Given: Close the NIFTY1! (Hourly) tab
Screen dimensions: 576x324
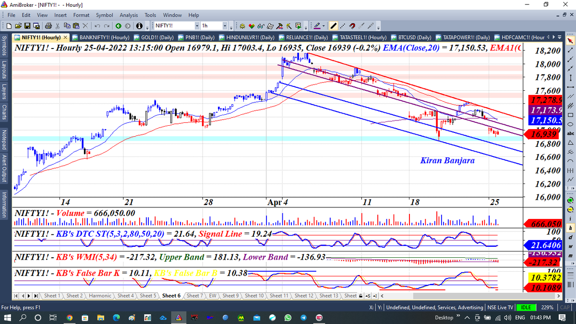Looking at the screenshot, I should [x=66, y=37].
